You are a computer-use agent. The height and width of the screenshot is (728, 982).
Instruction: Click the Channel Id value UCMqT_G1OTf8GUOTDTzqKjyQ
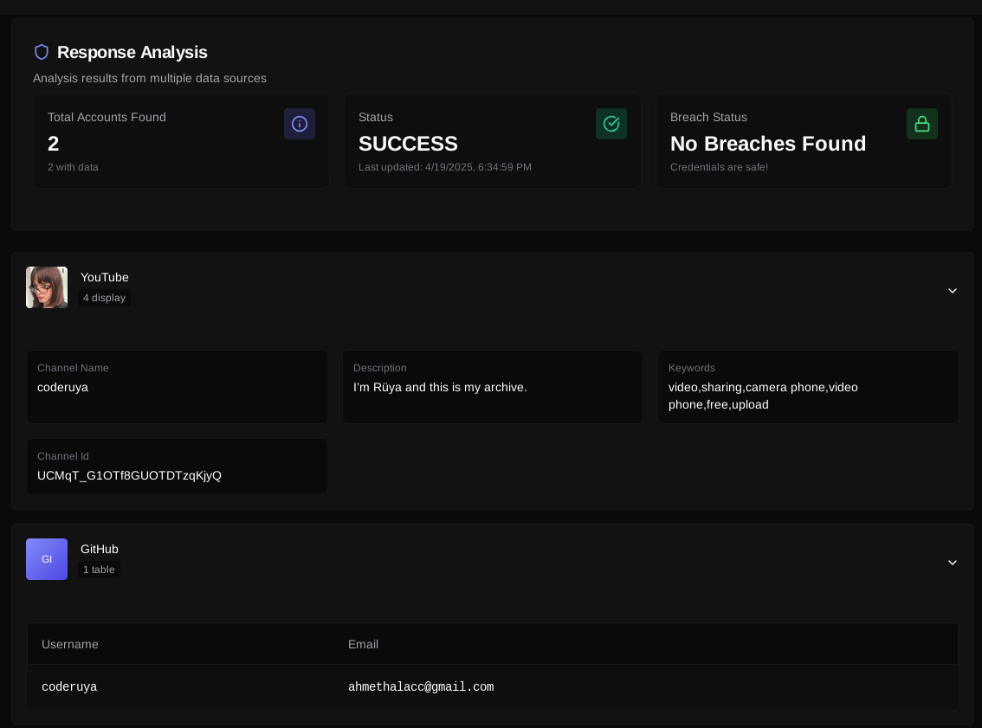[129, 476]
